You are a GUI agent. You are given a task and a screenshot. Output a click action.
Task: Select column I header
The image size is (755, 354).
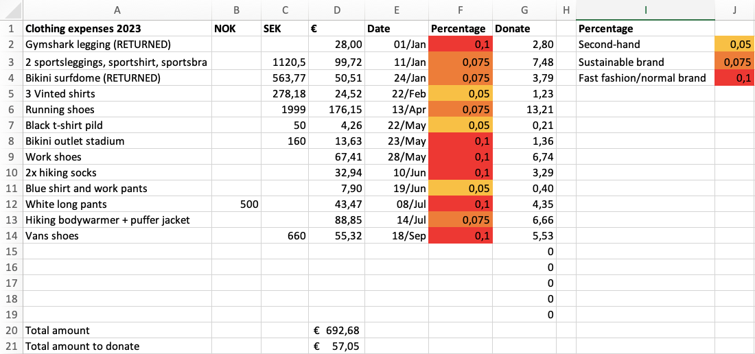(645, 10)
